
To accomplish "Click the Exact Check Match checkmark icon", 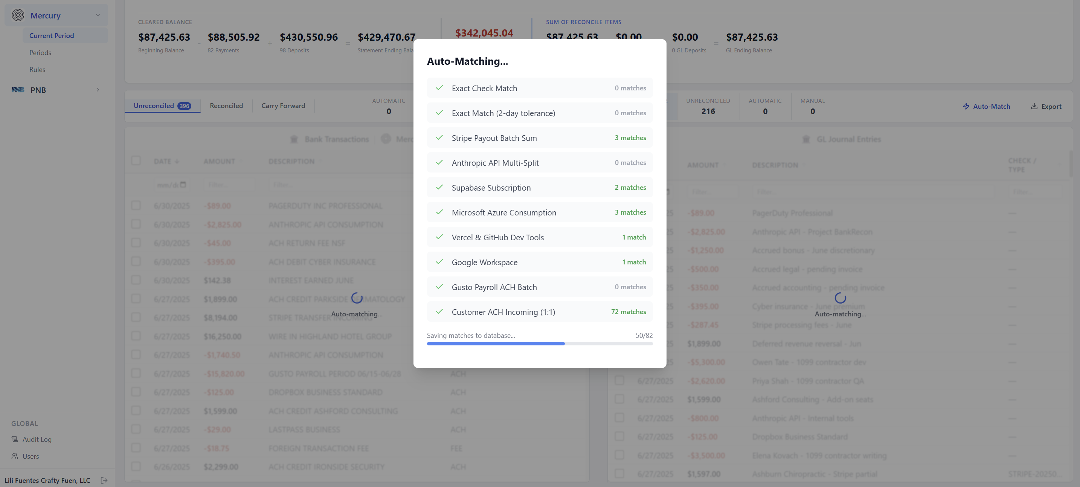I will pos(439,88).
